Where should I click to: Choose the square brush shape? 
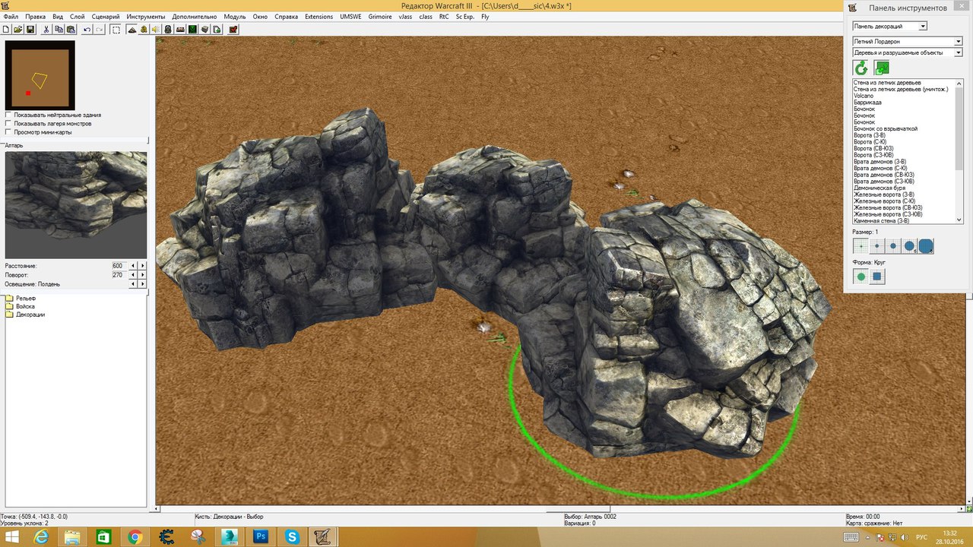[877, 277]
